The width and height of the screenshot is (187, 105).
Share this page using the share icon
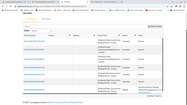coord(167,6)
